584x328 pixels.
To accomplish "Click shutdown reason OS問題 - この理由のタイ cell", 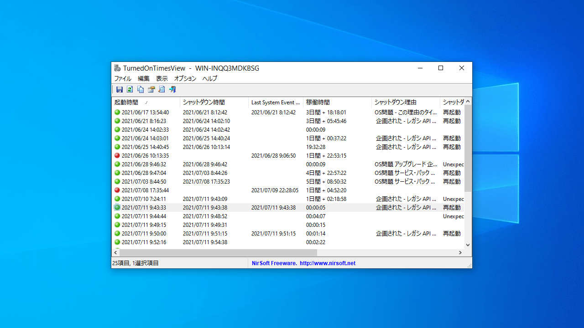I will [406, 112].
